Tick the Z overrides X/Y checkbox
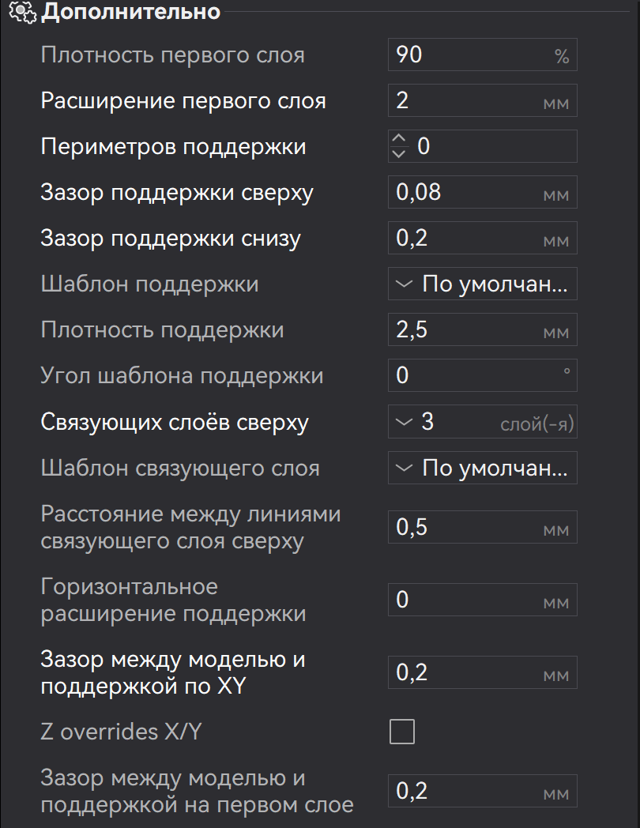The width and height of the screenshot is (640, 828). (x=402, y=732)
